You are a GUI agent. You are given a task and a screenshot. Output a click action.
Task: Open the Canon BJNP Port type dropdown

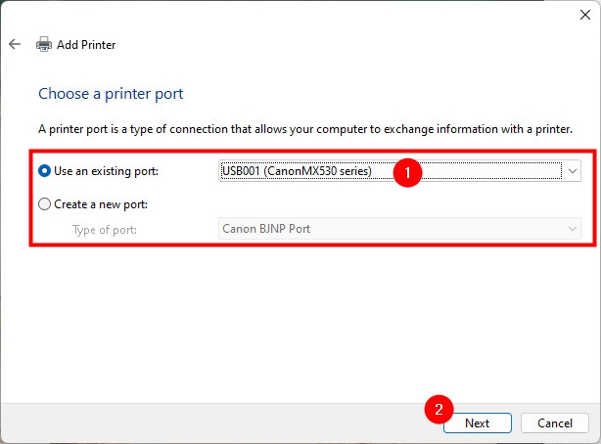tap(399, 229)
